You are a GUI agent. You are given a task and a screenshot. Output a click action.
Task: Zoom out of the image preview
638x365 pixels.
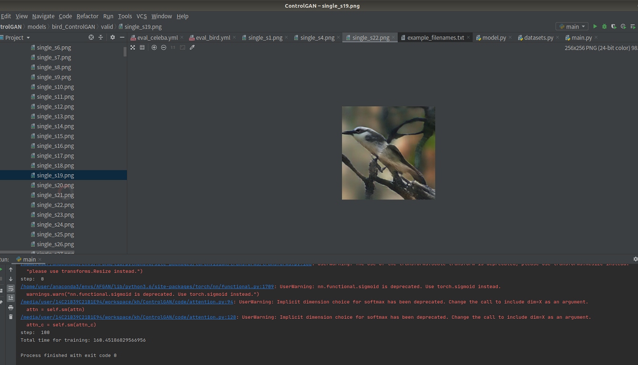[163, 47]
